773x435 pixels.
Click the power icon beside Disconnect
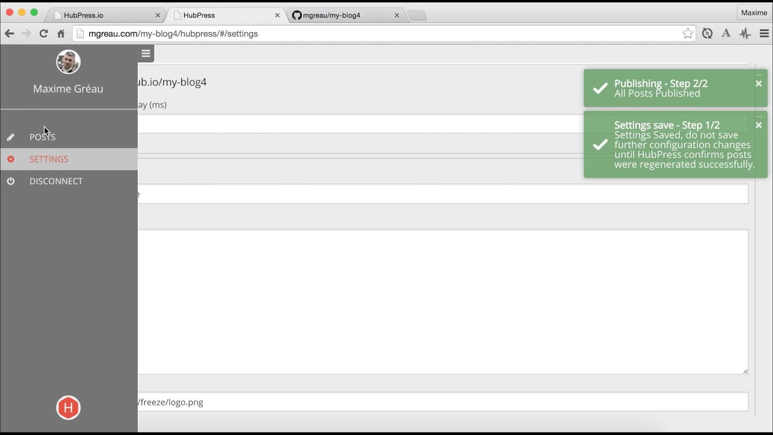(10, 181)
